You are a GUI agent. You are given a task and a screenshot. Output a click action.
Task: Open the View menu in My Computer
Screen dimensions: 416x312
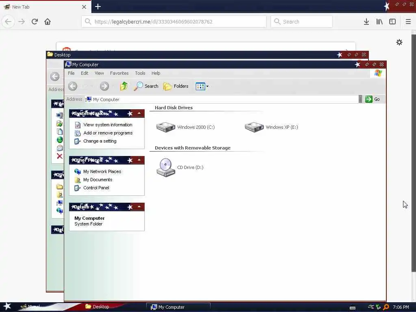(99, 73)
